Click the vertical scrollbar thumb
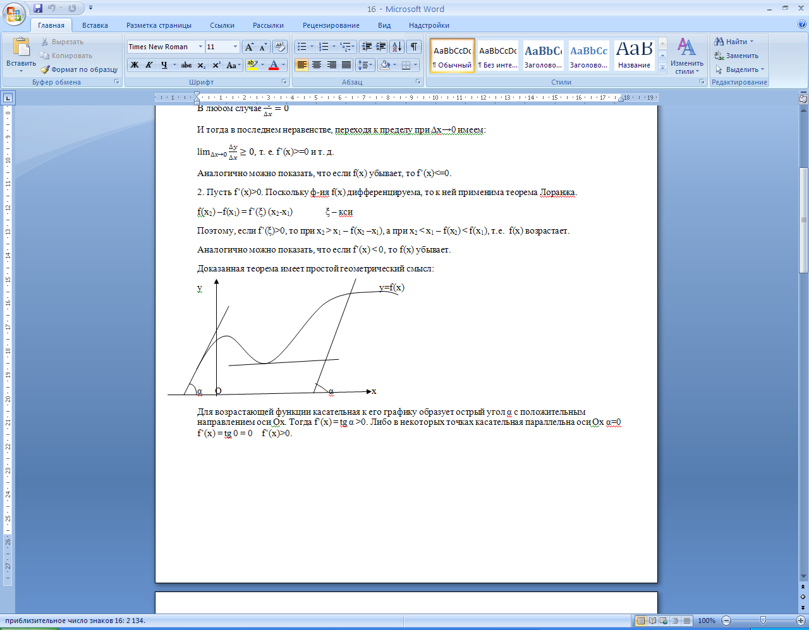 click(803, 220)
